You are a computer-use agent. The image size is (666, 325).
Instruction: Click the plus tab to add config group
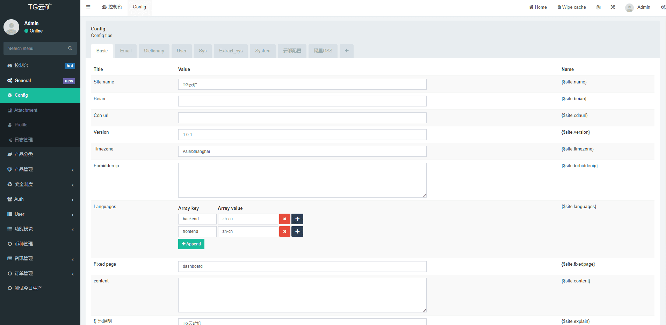347,51
